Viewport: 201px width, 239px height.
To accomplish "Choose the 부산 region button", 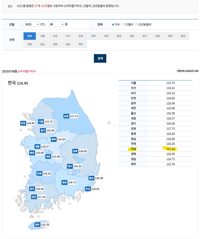I will (x=55, y=36).
